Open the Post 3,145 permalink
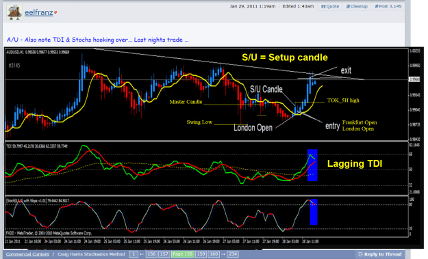Image resolution: width=428 pixels, height=259 pixels. pyautogui.click(x=388, y=6)
